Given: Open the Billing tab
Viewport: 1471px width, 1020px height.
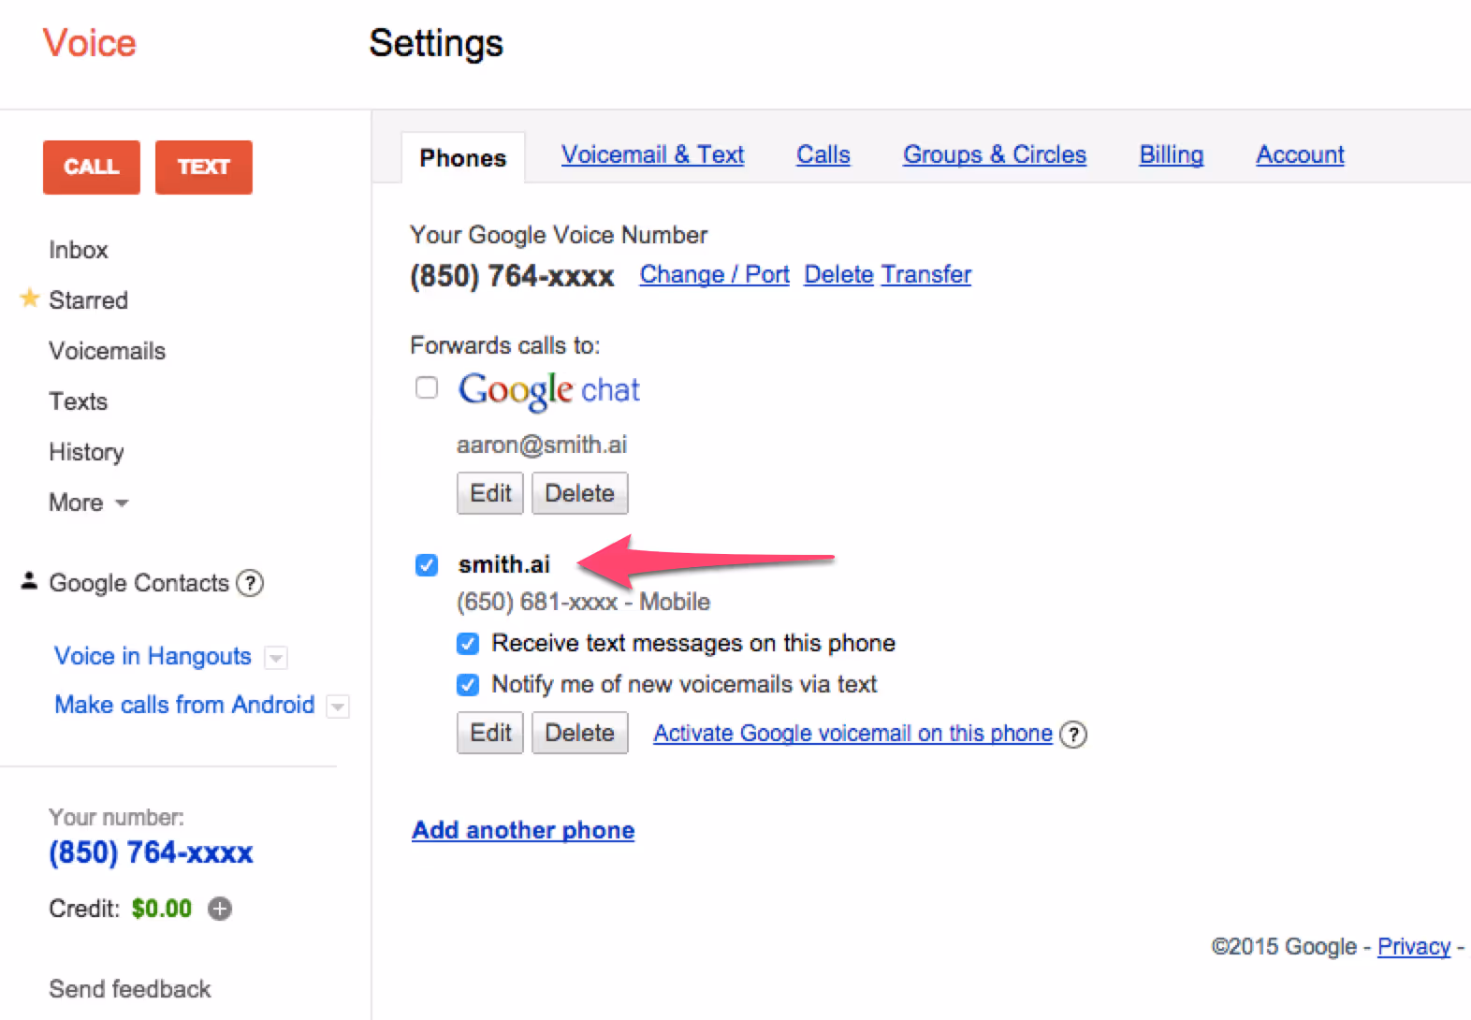Looking at the screenshot, I should [1171, 154].
